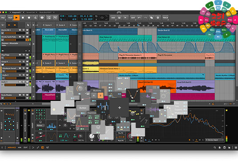The height and width of the screenshot is (161, 238).
Task: Solo the Wonky Synth Pads track
Action: [24, 37]
